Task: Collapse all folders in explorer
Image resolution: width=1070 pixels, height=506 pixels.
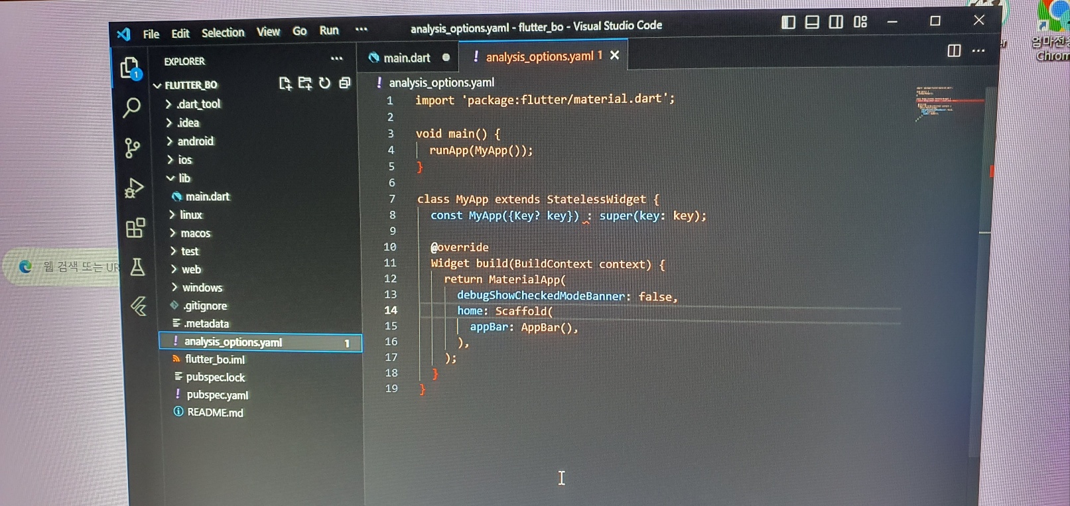Action: click(x=344, y=83)
